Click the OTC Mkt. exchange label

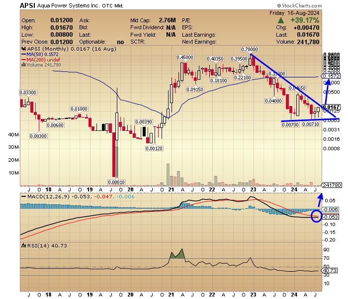[113, 6]
